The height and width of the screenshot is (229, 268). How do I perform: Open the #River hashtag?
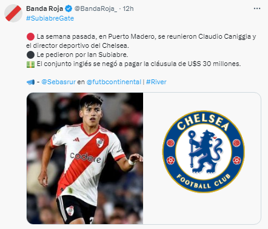(156, 82)
